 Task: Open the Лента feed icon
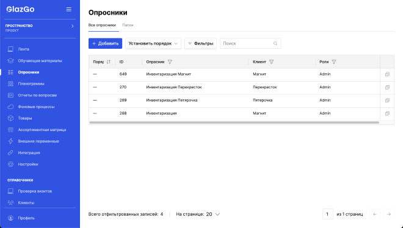(10, 49)
